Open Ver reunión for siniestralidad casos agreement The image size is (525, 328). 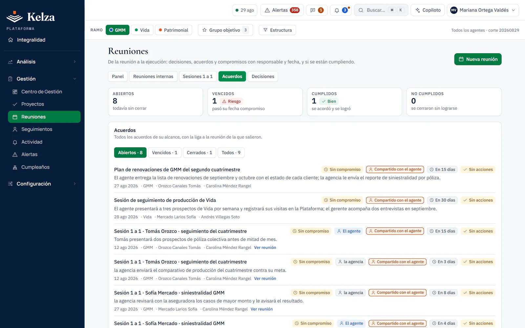click(262, 309)
